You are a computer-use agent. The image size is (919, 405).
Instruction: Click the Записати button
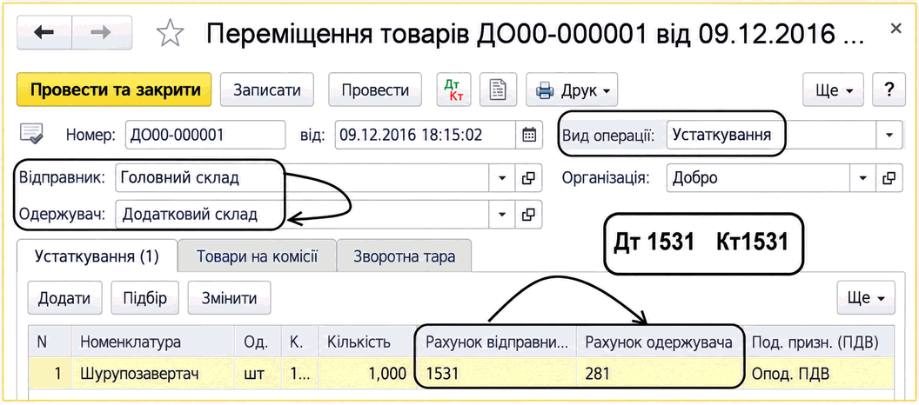[x=266, y=90]
